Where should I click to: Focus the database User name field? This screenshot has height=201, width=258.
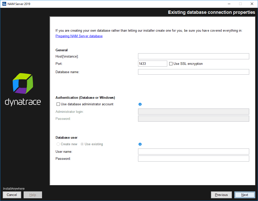click(194, 152)
